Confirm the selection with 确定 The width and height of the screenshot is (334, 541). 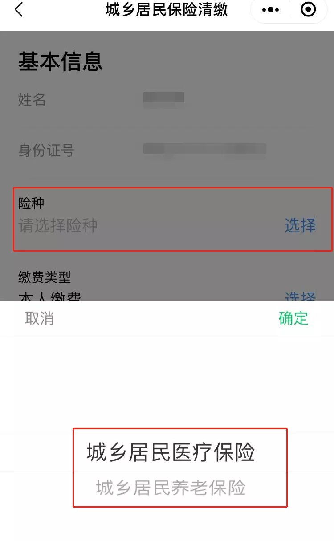tap(293, 318)
